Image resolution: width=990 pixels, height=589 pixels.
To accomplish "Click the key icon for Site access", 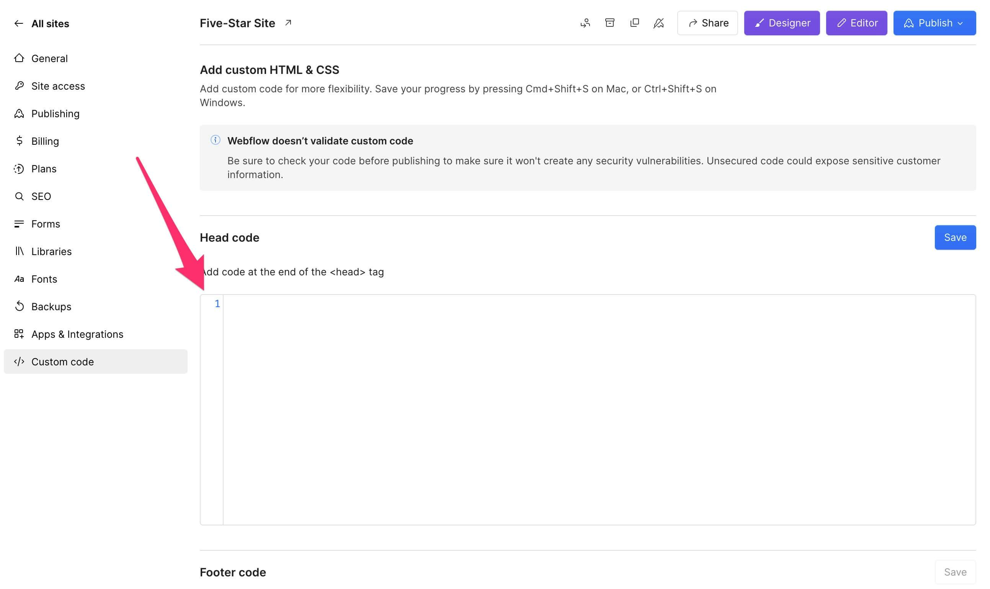I will point(19,86).
